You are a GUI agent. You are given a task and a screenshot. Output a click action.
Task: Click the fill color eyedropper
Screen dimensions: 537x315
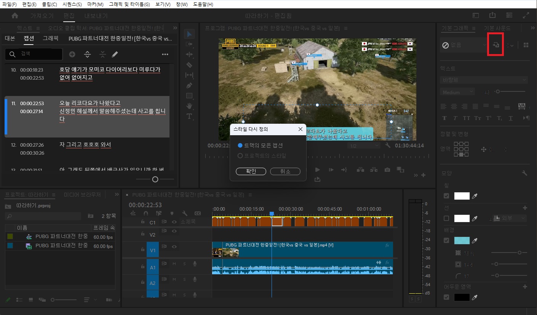[x=475, y=196]
